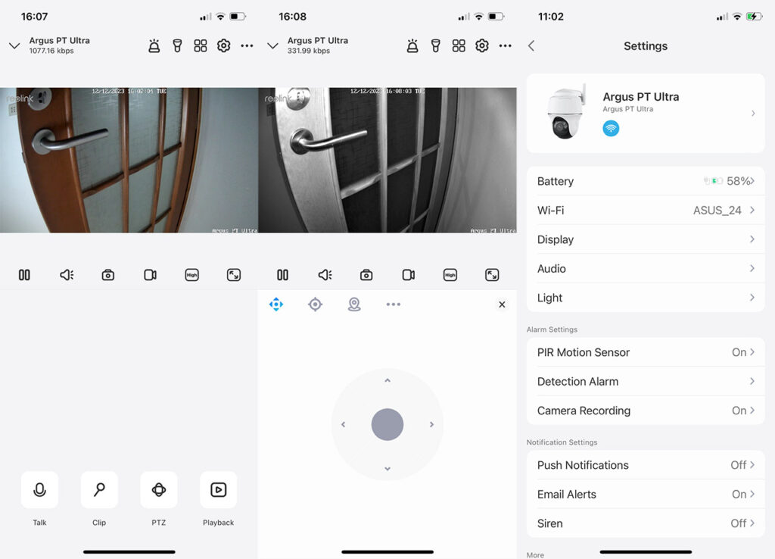Image resolution: width=775 pixels, height=559 pixels.
Task: Tap the blue Wi-Fi status icon
Action: pyautogui.click(x=611, y=129)
